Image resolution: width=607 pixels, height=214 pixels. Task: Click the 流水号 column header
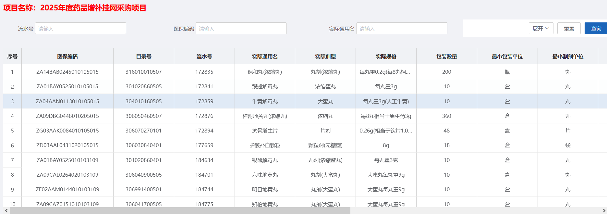click(204, 57)
